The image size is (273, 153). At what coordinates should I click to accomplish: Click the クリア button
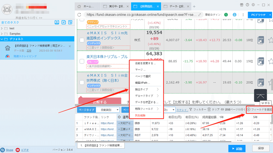pyautogui.click(x=214, y=109)
